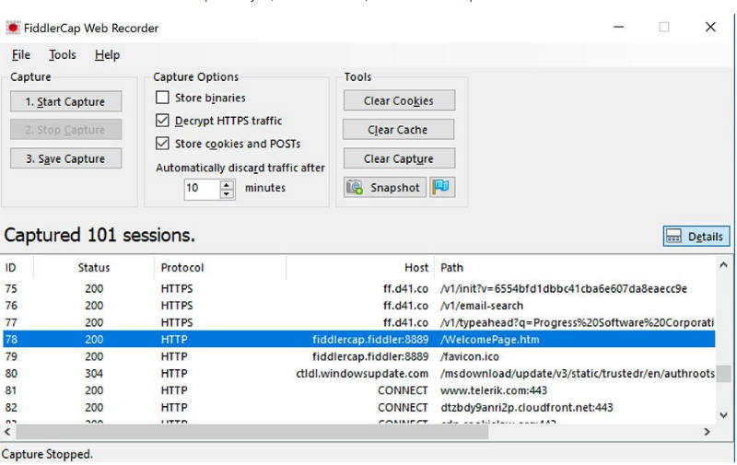The image size is (737, 465).
Task: Click 2. Stop Capture button
Action: pyautogui.click(x=65, y=130)
